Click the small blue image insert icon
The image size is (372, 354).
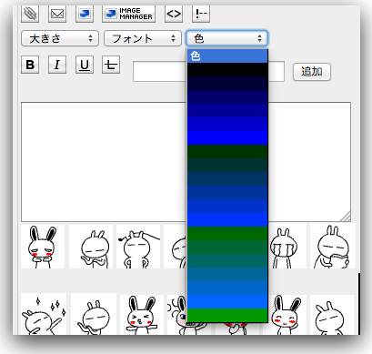point(85,14)
